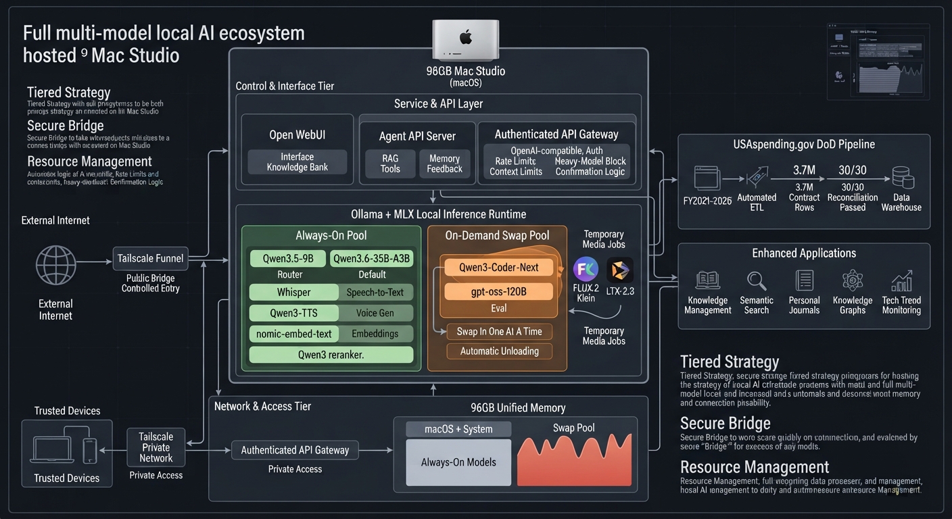
Task: Click the Swap In One At A Time box
Action: [x=500, y=331]
